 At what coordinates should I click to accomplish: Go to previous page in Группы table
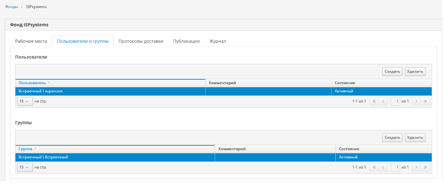pos(383,167)
